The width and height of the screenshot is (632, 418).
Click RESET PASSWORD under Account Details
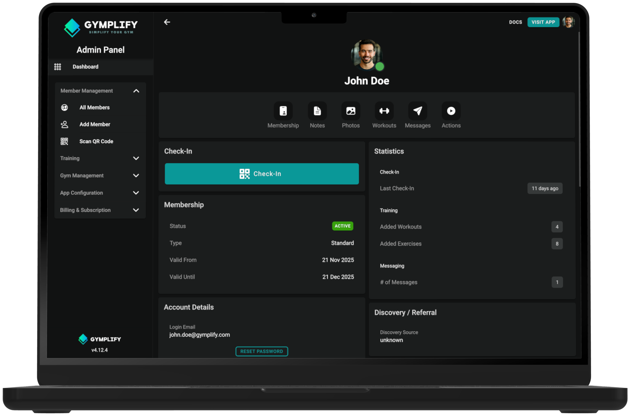tap(261, 351)
